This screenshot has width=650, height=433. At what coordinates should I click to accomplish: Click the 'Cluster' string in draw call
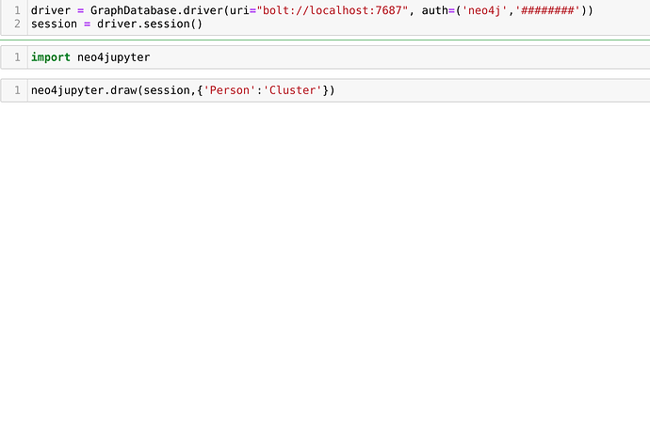tap(292, 90)
